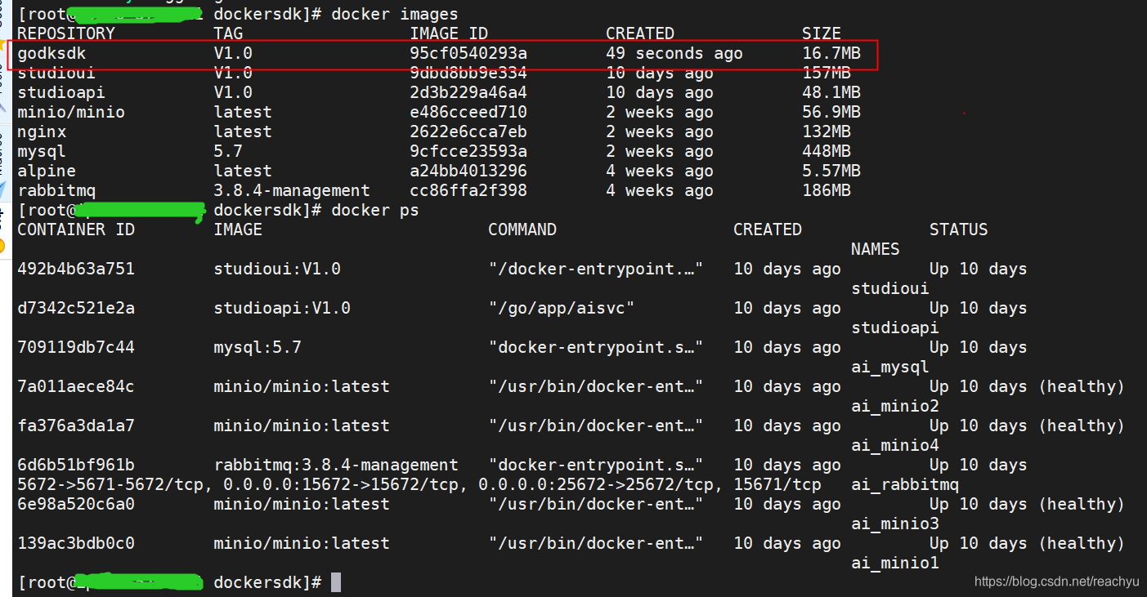The image size is (1147, 597).
Task: Click the nginx repository name
Action: click(42, 131)
